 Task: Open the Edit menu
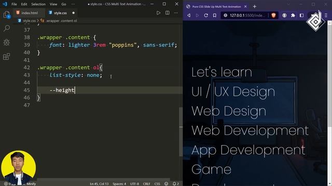click(24, 4)
